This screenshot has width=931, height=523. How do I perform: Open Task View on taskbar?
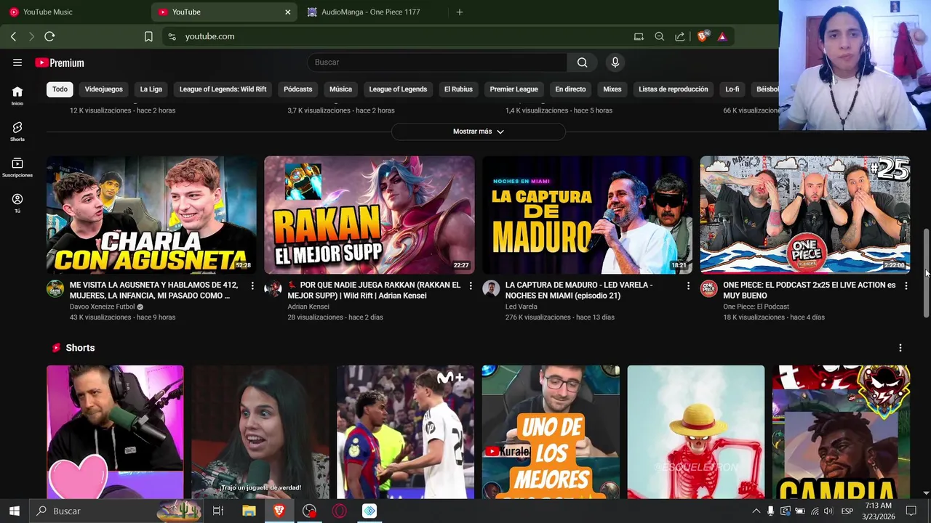click(x=217, y=511)
